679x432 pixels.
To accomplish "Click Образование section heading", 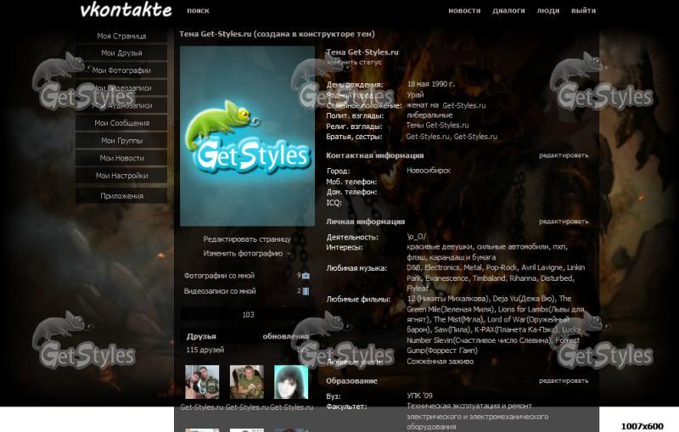I will (351, 381).
